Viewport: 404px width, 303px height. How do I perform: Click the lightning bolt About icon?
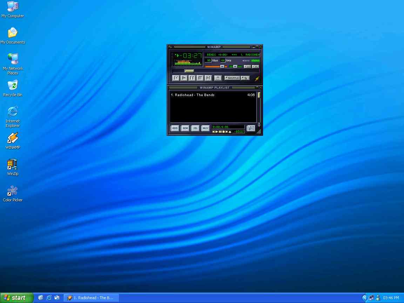click(x=257, y=79)
